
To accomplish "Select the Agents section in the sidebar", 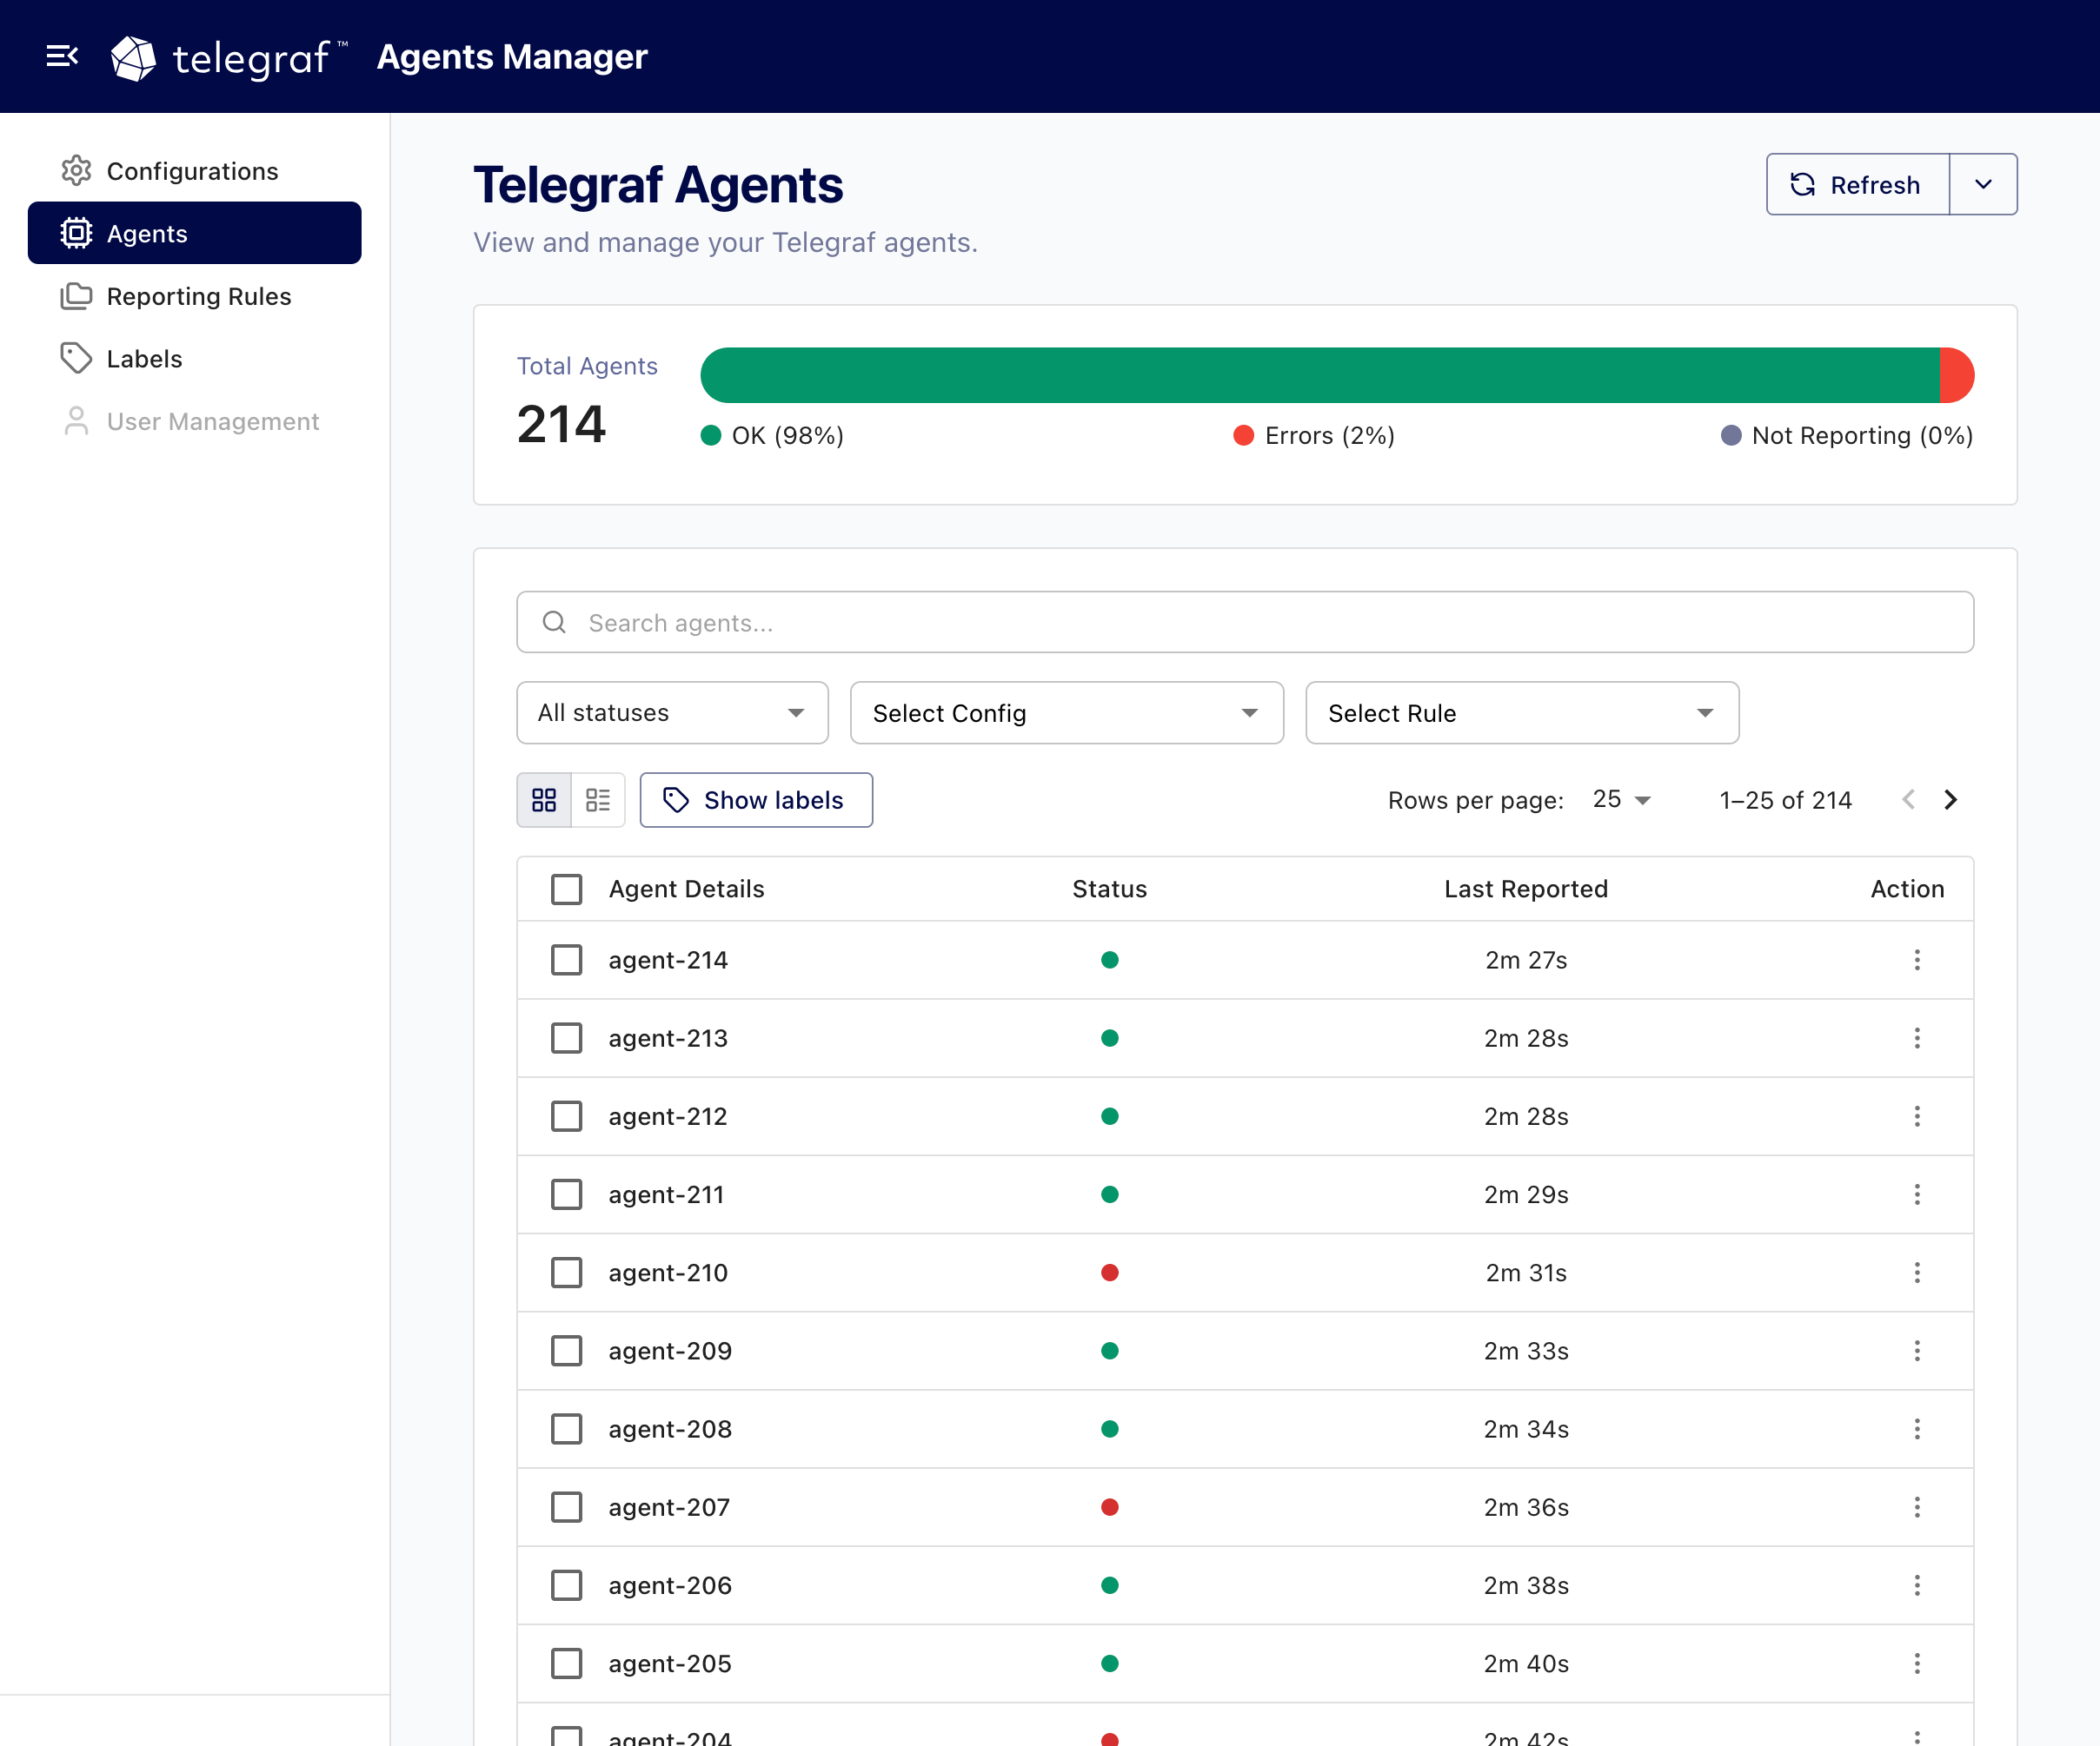I will click(x=146, y=233).
